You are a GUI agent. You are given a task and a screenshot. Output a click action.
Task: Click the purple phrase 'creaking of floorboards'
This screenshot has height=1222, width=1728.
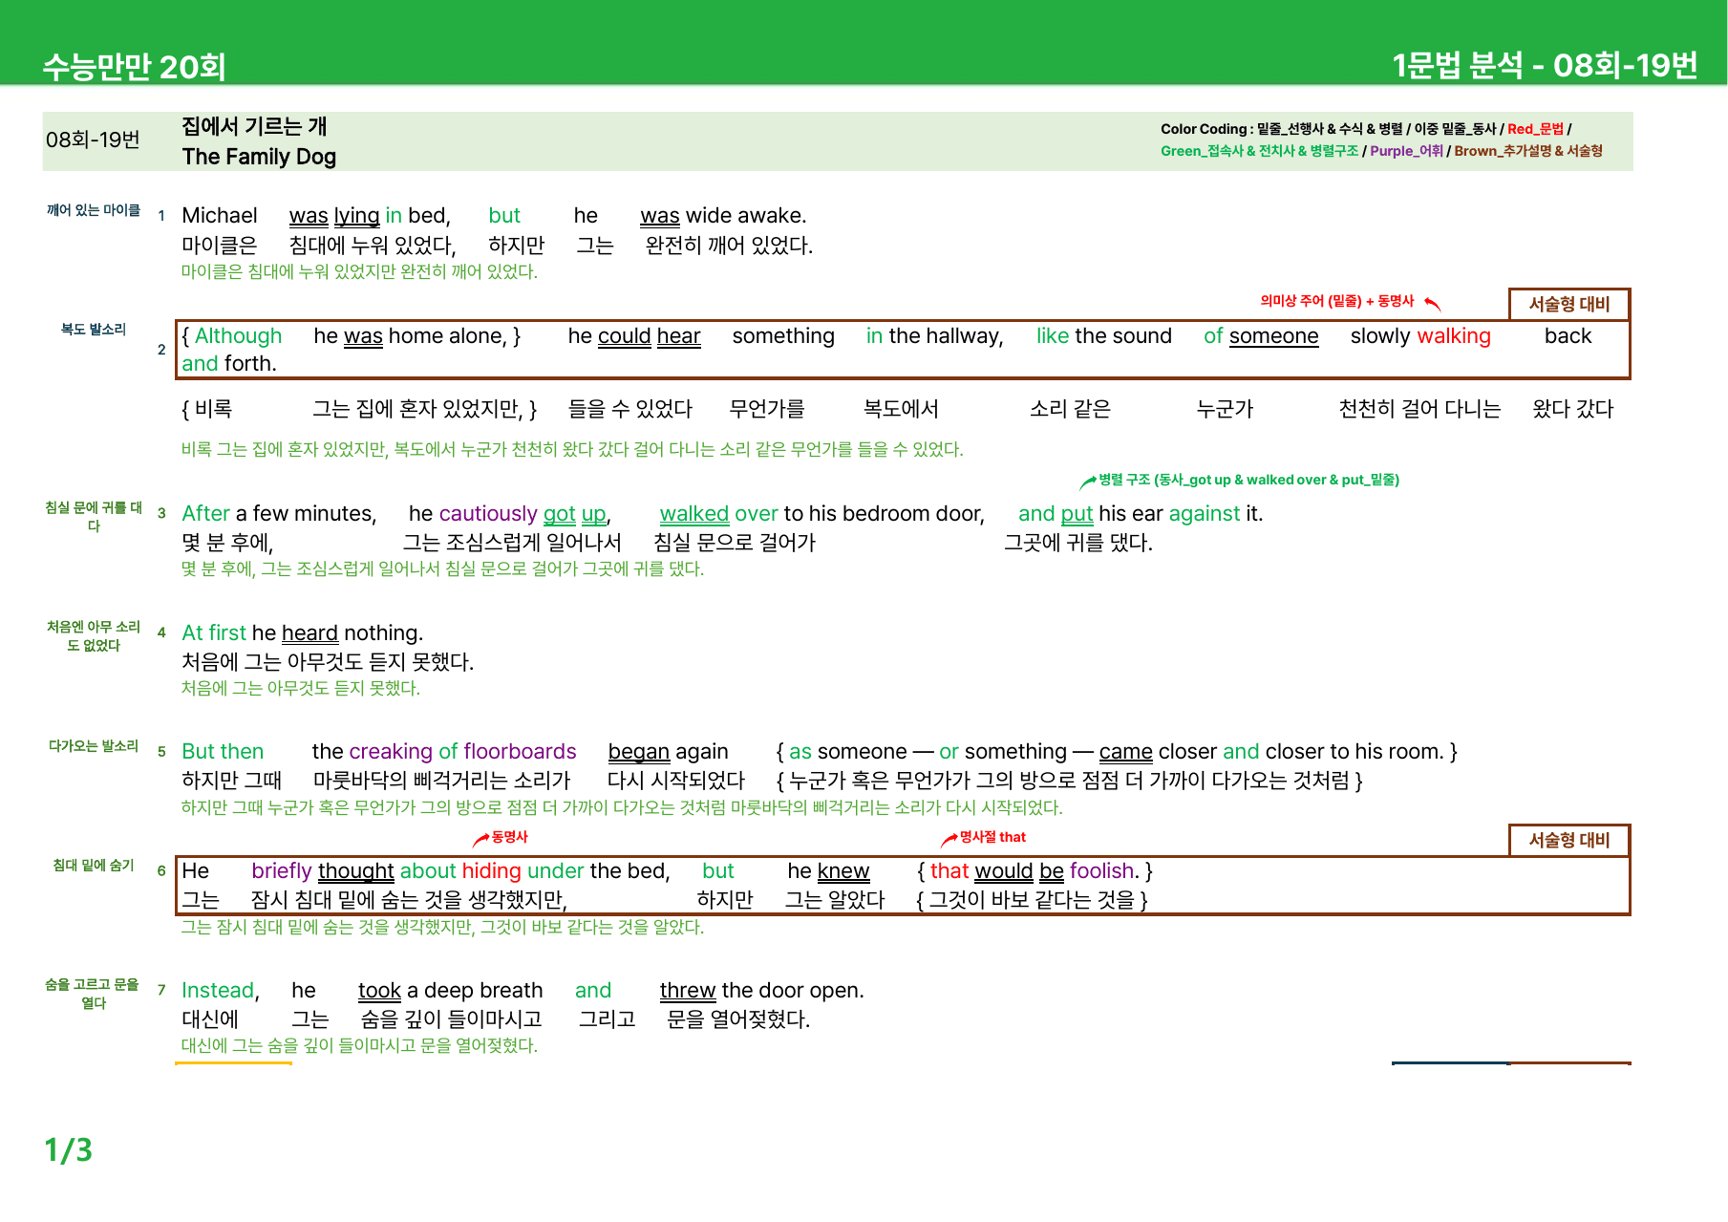pyautogui.click(x=463, y=752)
